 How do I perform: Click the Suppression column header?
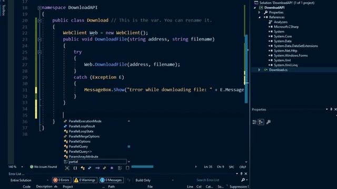tap(239, 187)
